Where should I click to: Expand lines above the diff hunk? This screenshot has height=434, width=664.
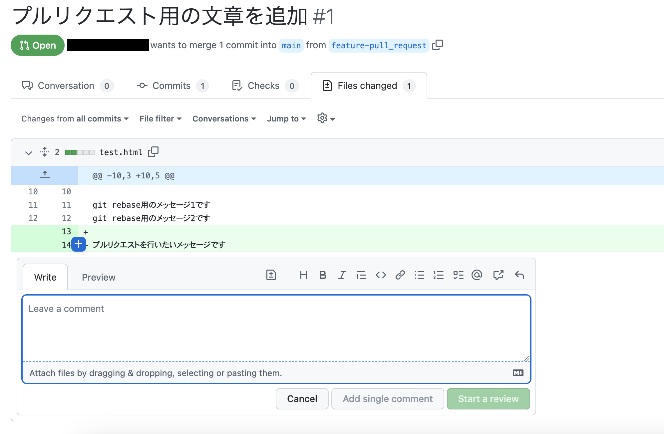[x=45, y=175]
